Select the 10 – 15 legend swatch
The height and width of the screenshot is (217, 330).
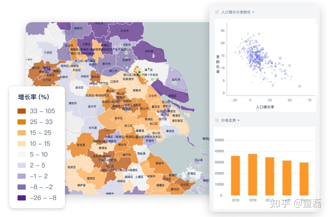click(21, 144)
